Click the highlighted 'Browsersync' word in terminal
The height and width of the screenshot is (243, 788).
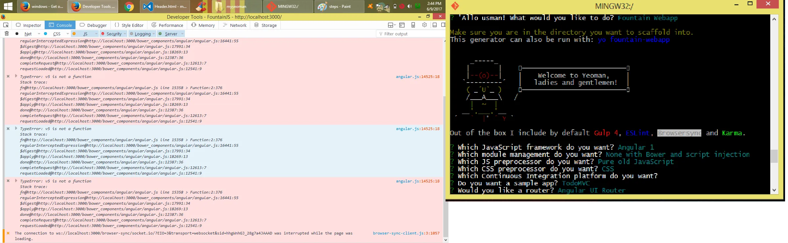point(679,133)
